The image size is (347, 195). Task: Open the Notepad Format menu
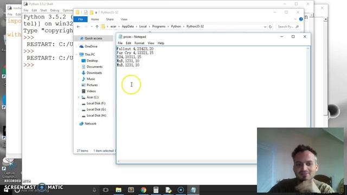pyautogui.click(x=139, y=43)
